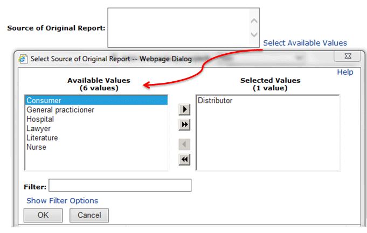Select Nurse from Available Values

[37, 147]
